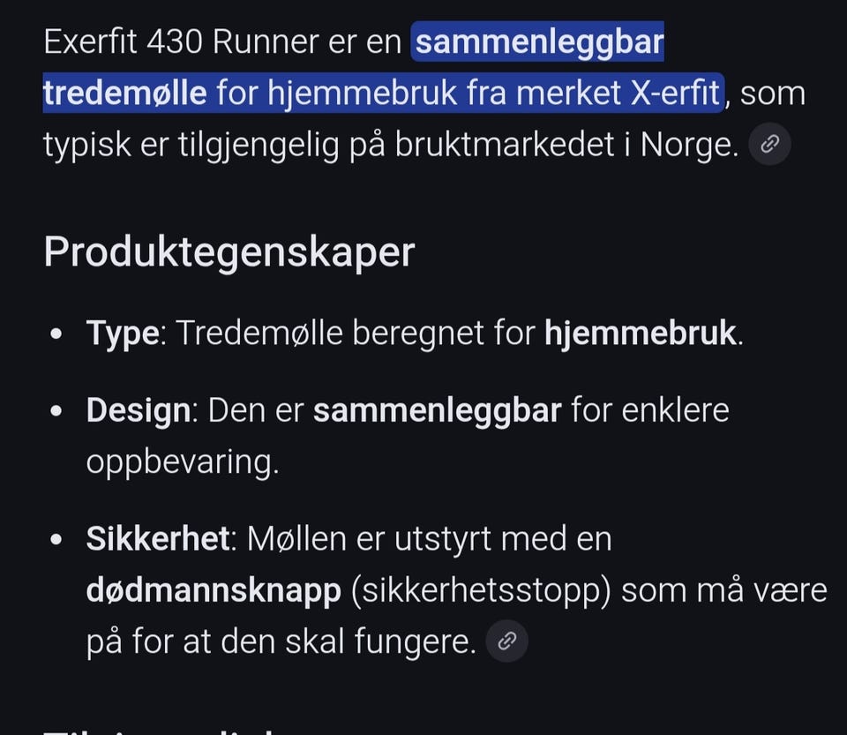Open source link icon after 'Norge.'

[x=769, y=145]
